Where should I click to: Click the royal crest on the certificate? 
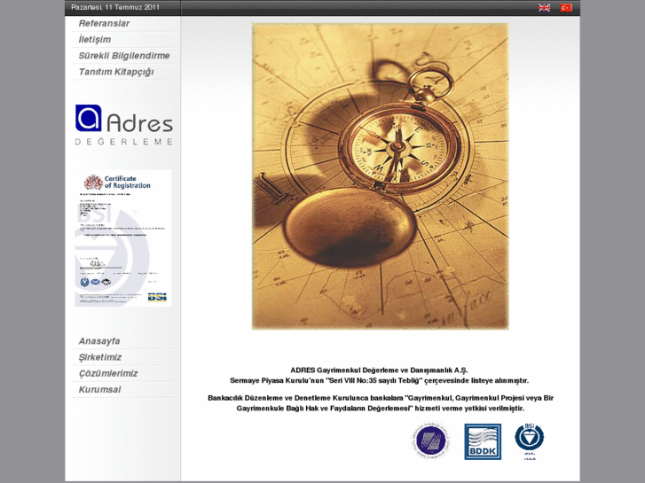[x=93, y=183]
